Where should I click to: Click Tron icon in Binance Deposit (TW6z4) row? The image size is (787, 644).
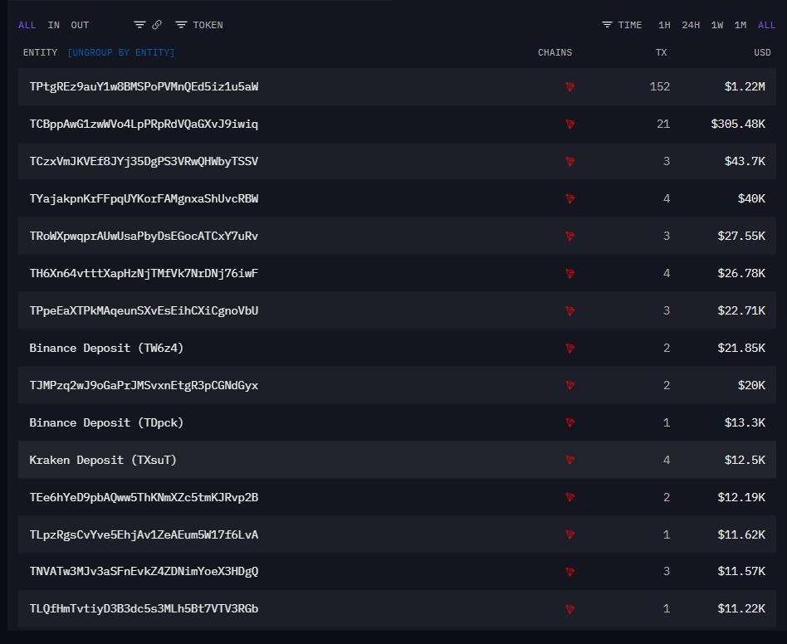569,348
